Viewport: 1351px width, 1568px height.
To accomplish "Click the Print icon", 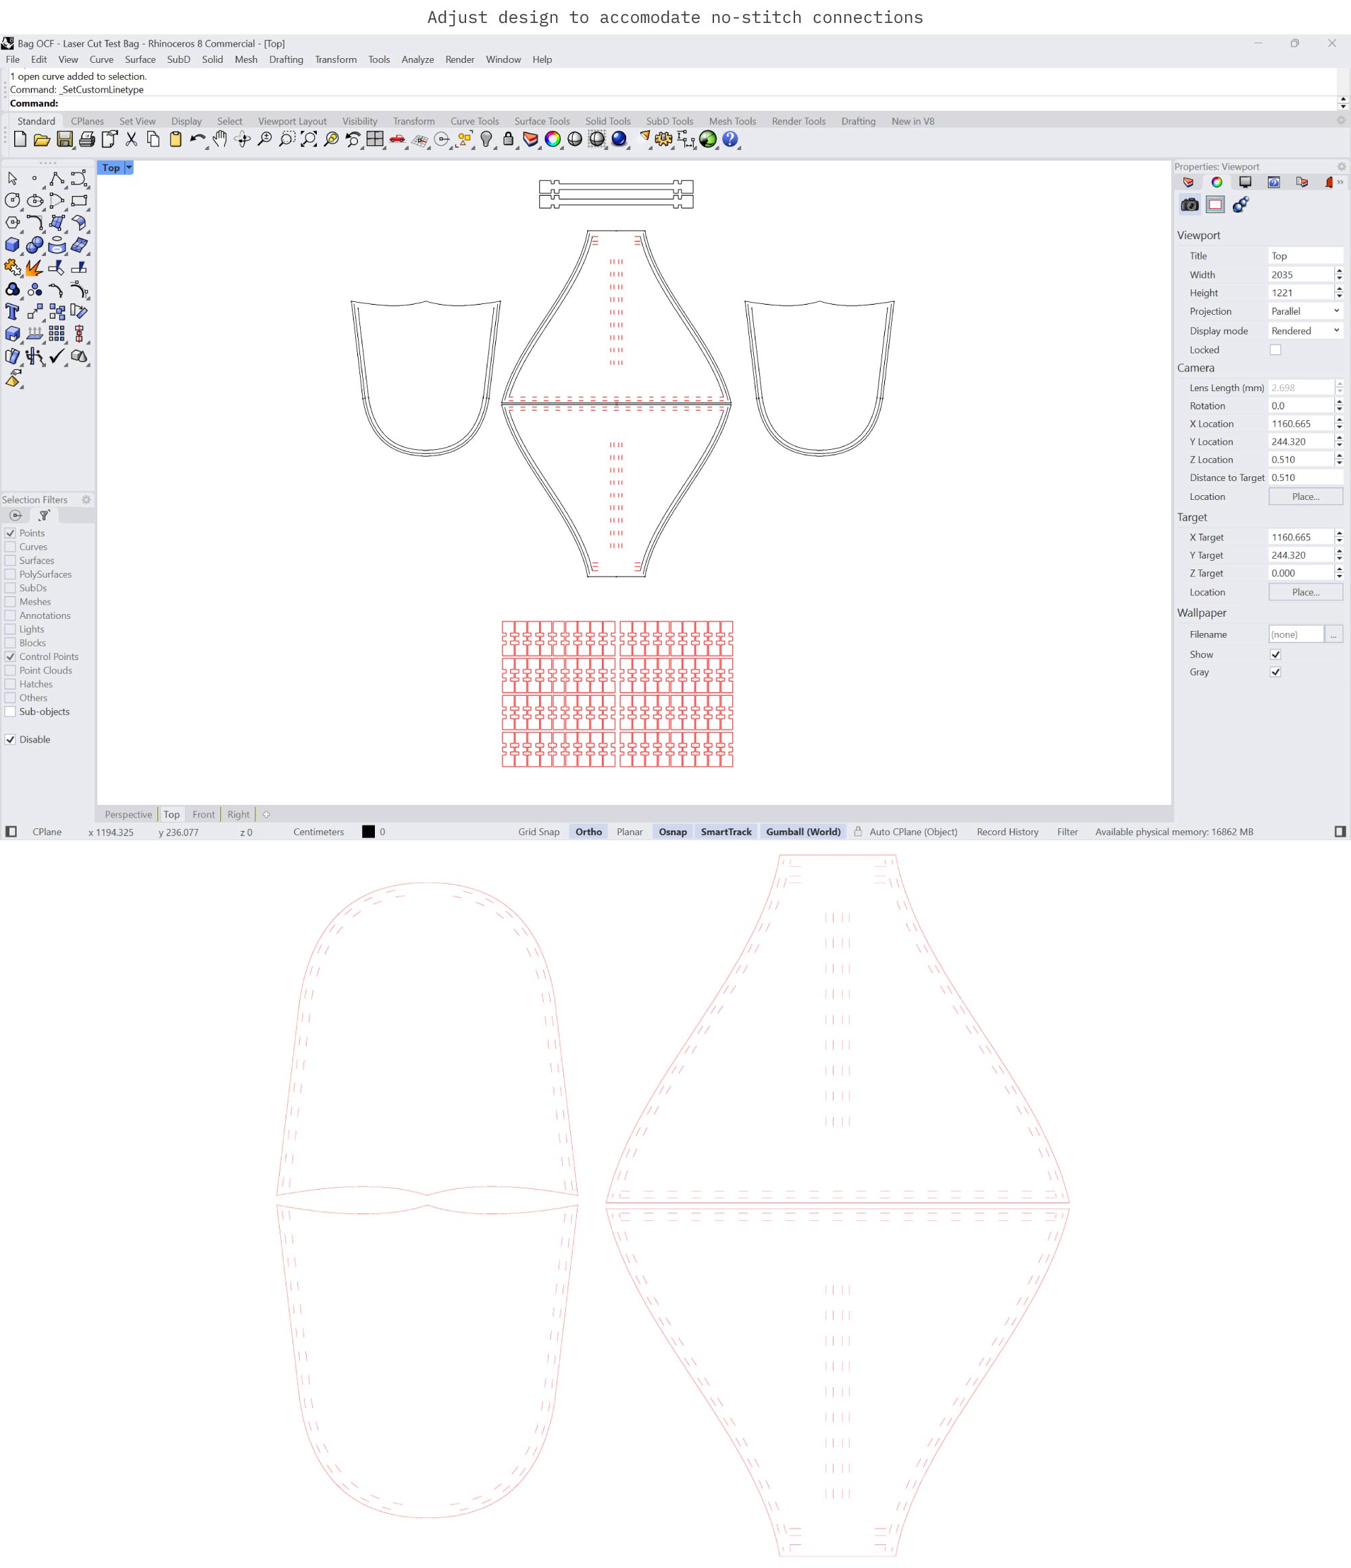I will pyautogui.click(x=87, y=139).
